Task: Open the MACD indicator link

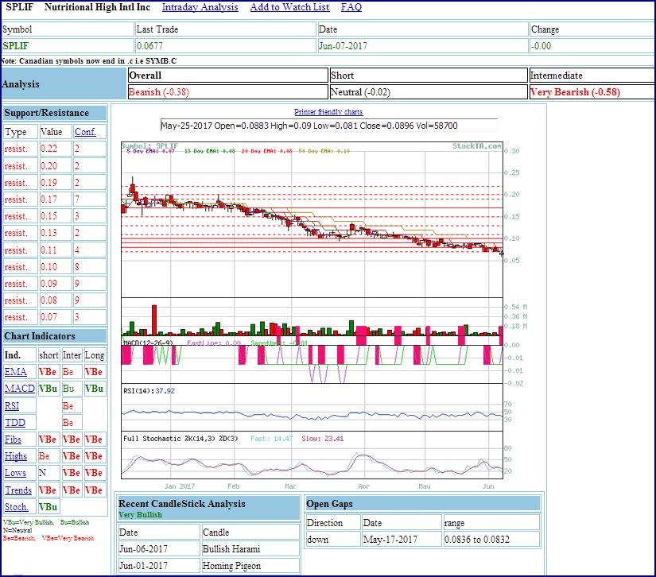Action: coord(19,389)
